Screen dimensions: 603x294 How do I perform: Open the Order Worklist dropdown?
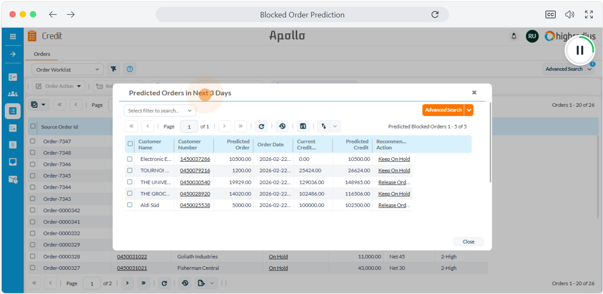67,69
